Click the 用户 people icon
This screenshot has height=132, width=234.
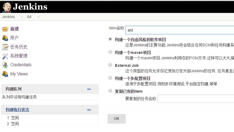[5, 38]
